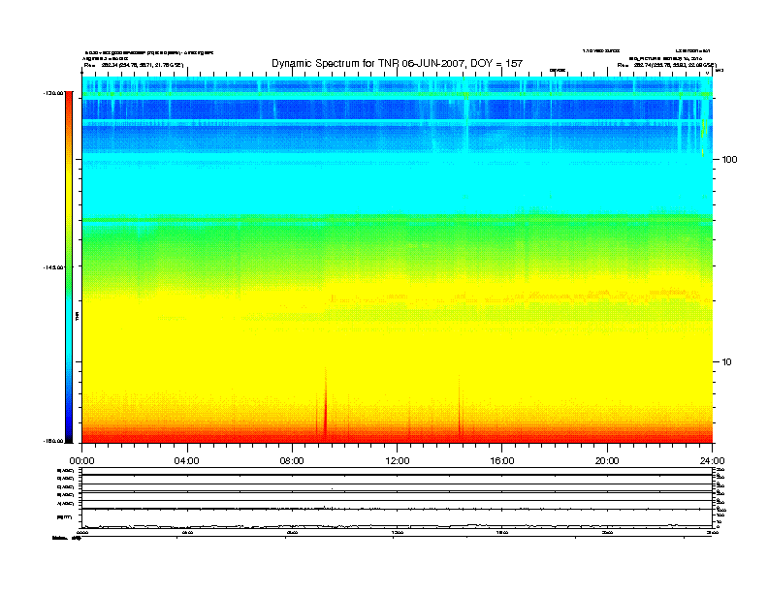Click the '-145.00' color bar label
768x593 pixels.
click(52, 267)
